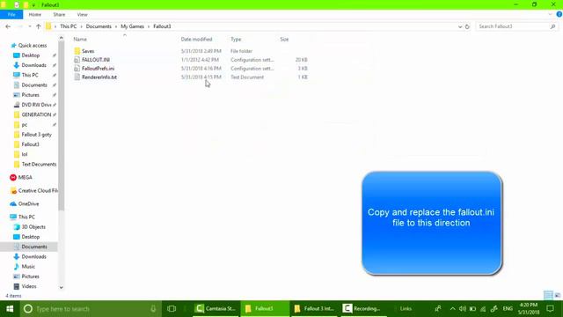Switch to large icons view layout
Screen dimensions: 563x317
pyautogui.click(x=558, y=296)
